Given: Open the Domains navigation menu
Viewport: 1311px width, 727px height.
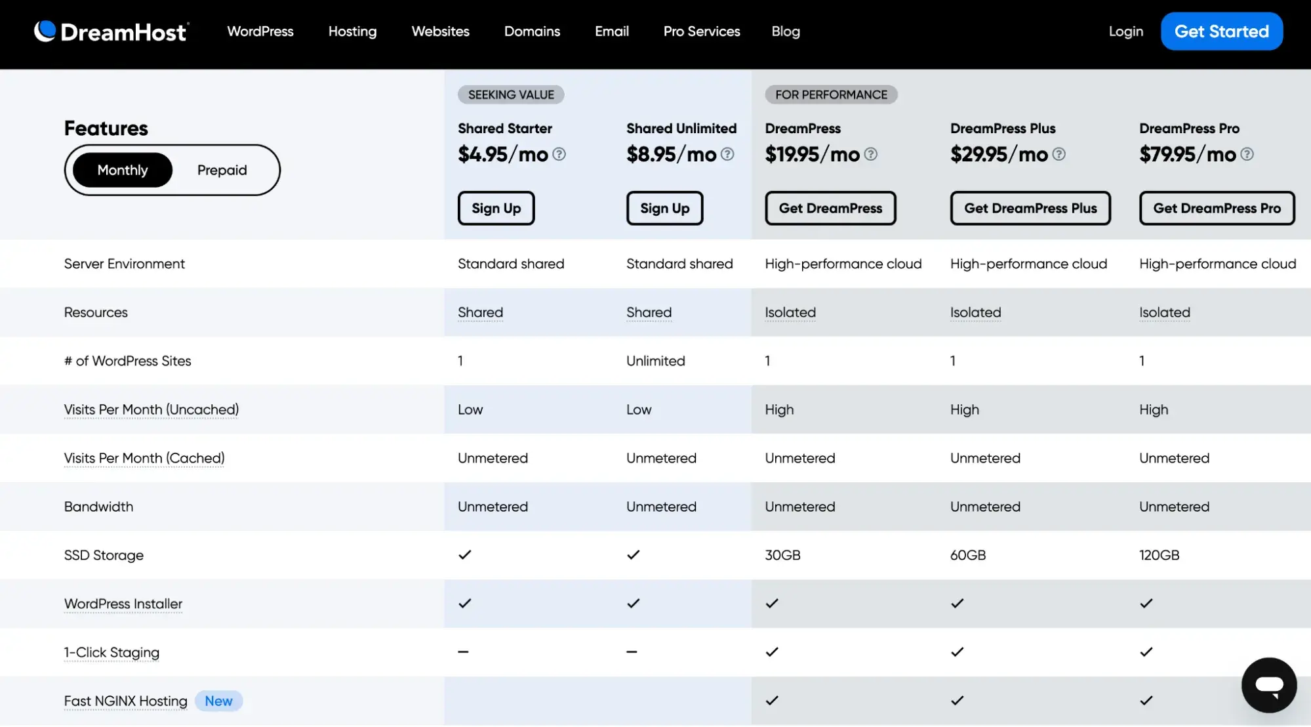Looking at the screenshot, I should click(533, 31).
